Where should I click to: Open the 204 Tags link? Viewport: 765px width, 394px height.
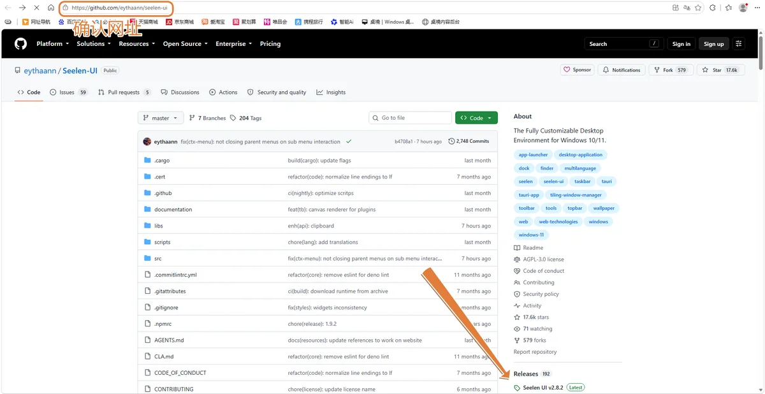tap(245, 118)
